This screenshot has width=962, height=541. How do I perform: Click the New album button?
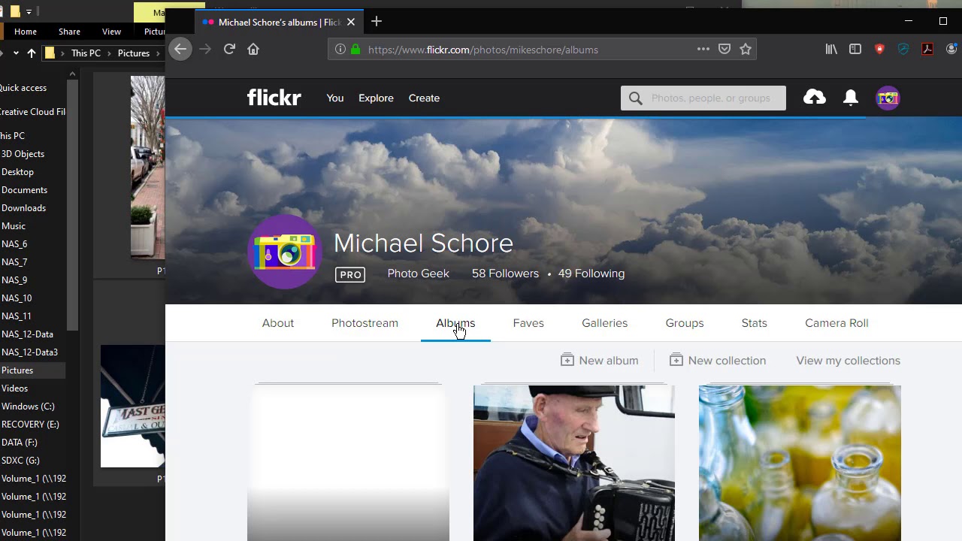(600, 361)
